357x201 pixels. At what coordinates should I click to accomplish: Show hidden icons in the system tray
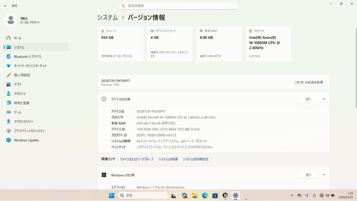pos(292,195)
